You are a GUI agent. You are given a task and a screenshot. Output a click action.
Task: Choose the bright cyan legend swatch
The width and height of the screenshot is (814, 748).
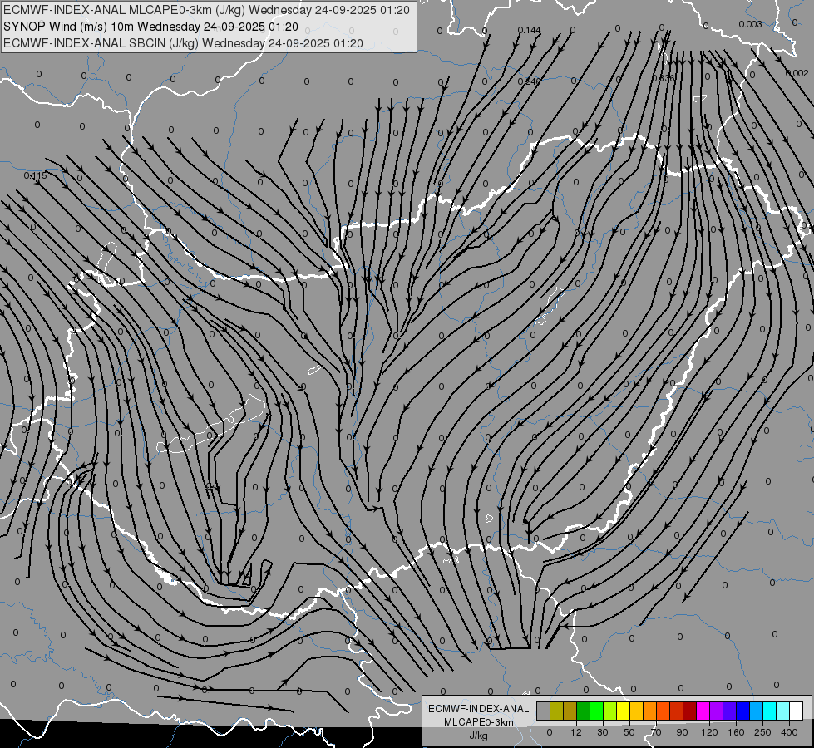770,711
